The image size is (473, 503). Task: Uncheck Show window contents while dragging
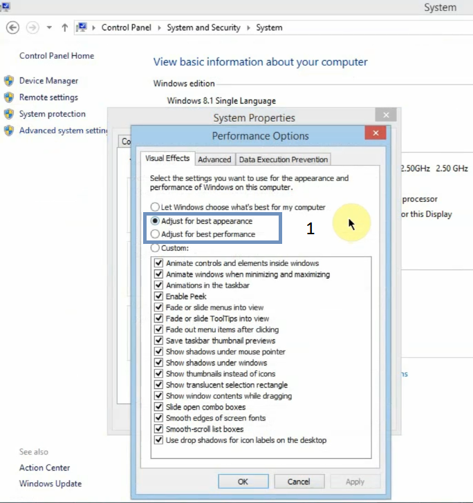click(x=158, y=396)
